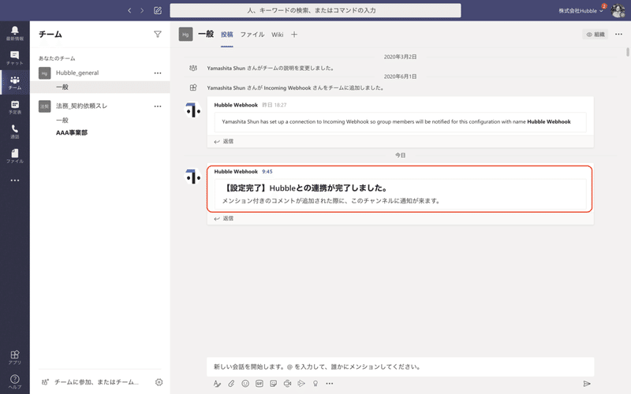
Task: Open the format text tool
Action: click(218, 384)
